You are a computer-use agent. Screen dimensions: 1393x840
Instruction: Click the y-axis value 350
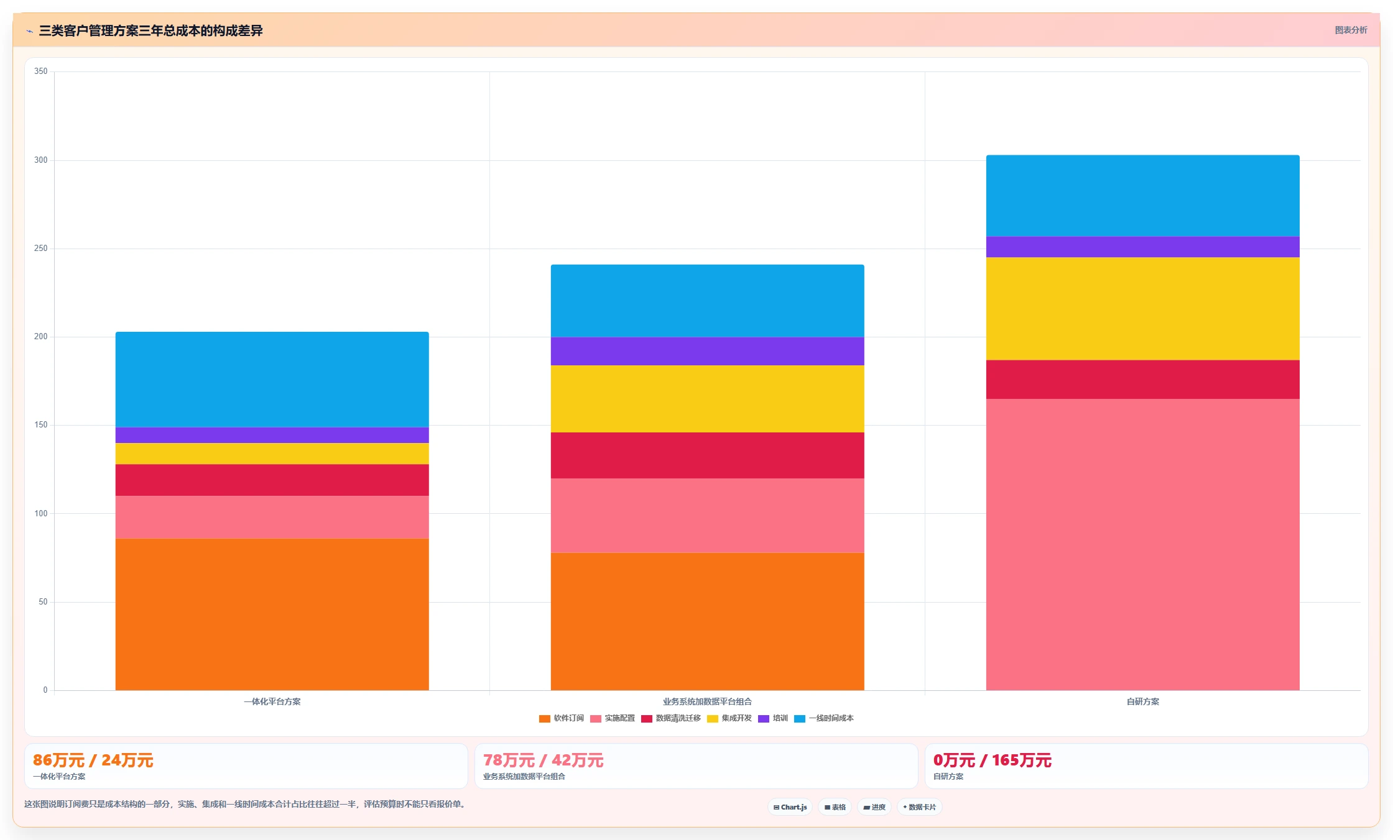point(40,71)
